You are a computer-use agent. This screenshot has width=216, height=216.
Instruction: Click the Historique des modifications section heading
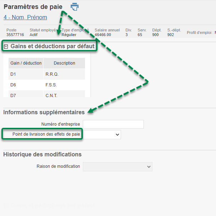click(42, 154)
